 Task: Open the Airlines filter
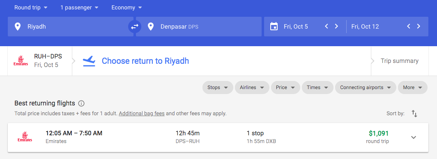coord(252,87)
